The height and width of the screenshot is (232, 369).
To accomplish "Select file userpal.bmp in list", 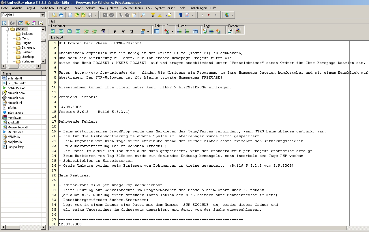I will (x=16, y=147).
